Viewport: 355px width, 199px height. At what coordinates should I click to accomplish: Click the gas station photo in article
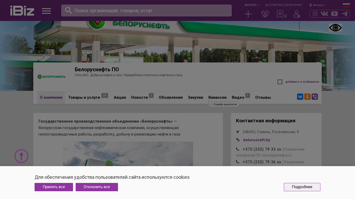tap(128, 154)
